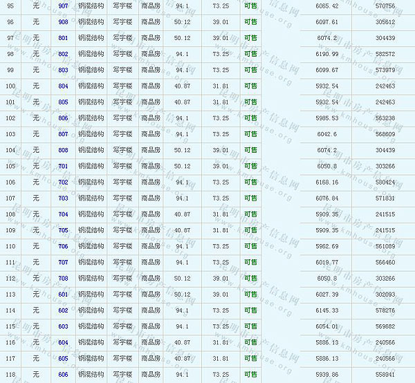Screen dimensions: 415x383
Task: Open room 606 link
Action: (x=63, y=374)
